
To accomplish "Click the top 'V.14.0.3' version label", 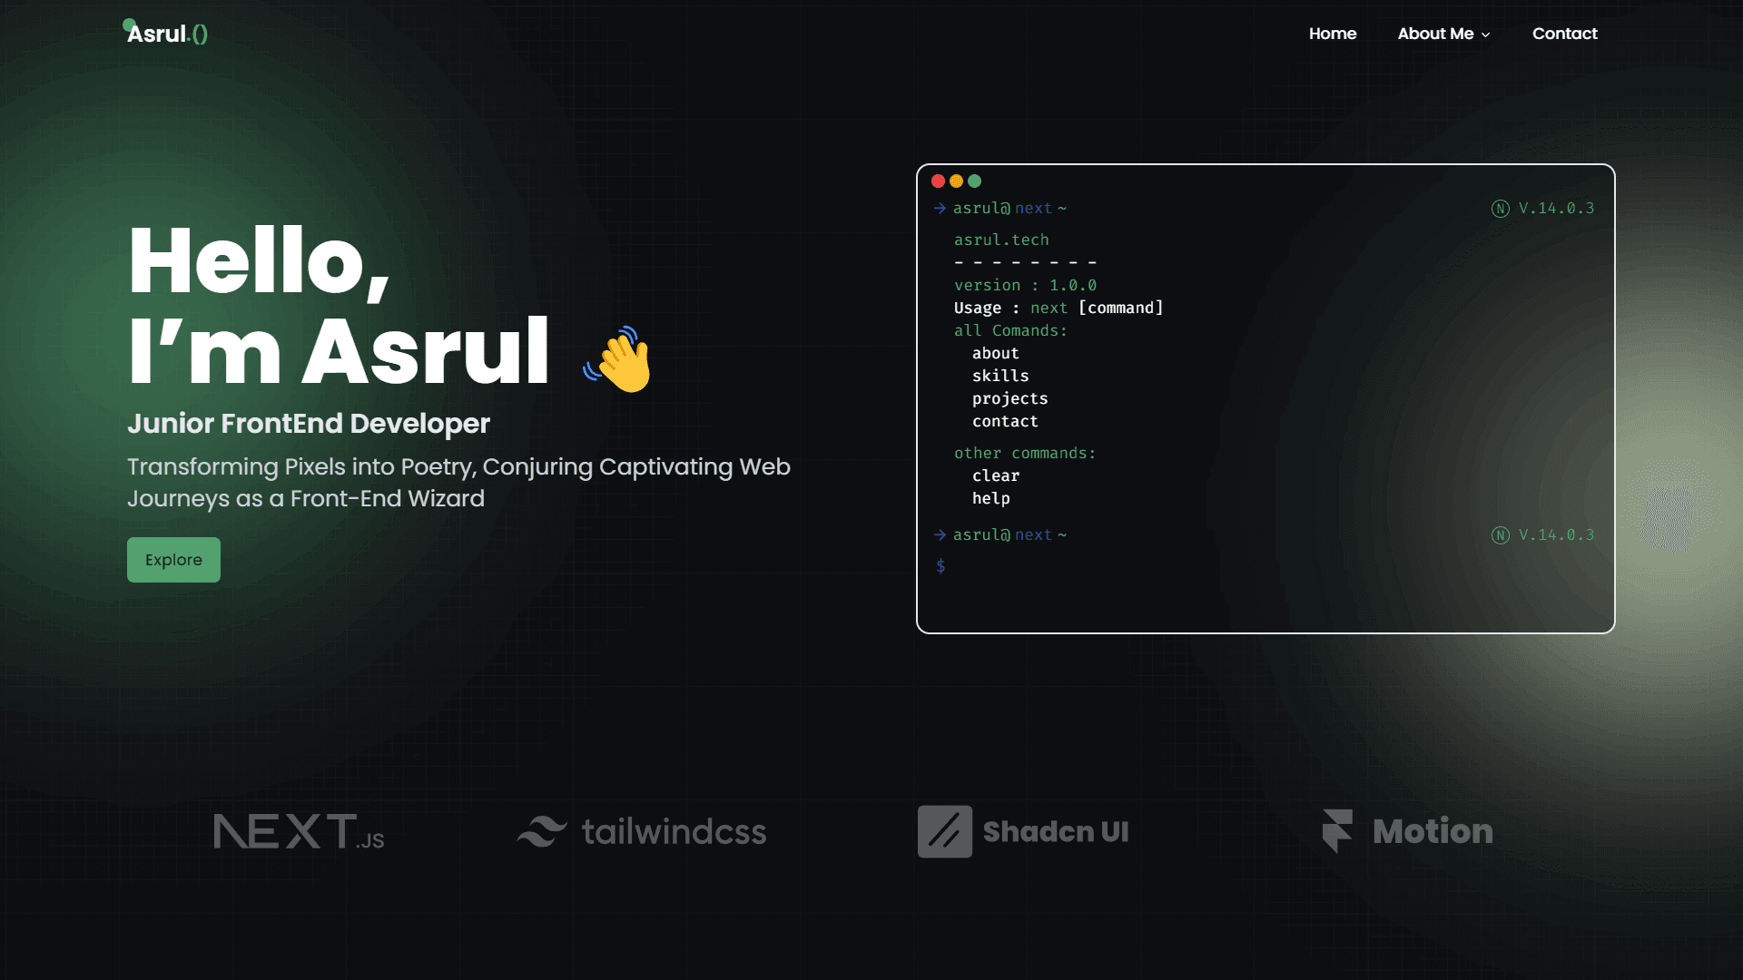I will pyautogui.click(x=1556, y=209).
